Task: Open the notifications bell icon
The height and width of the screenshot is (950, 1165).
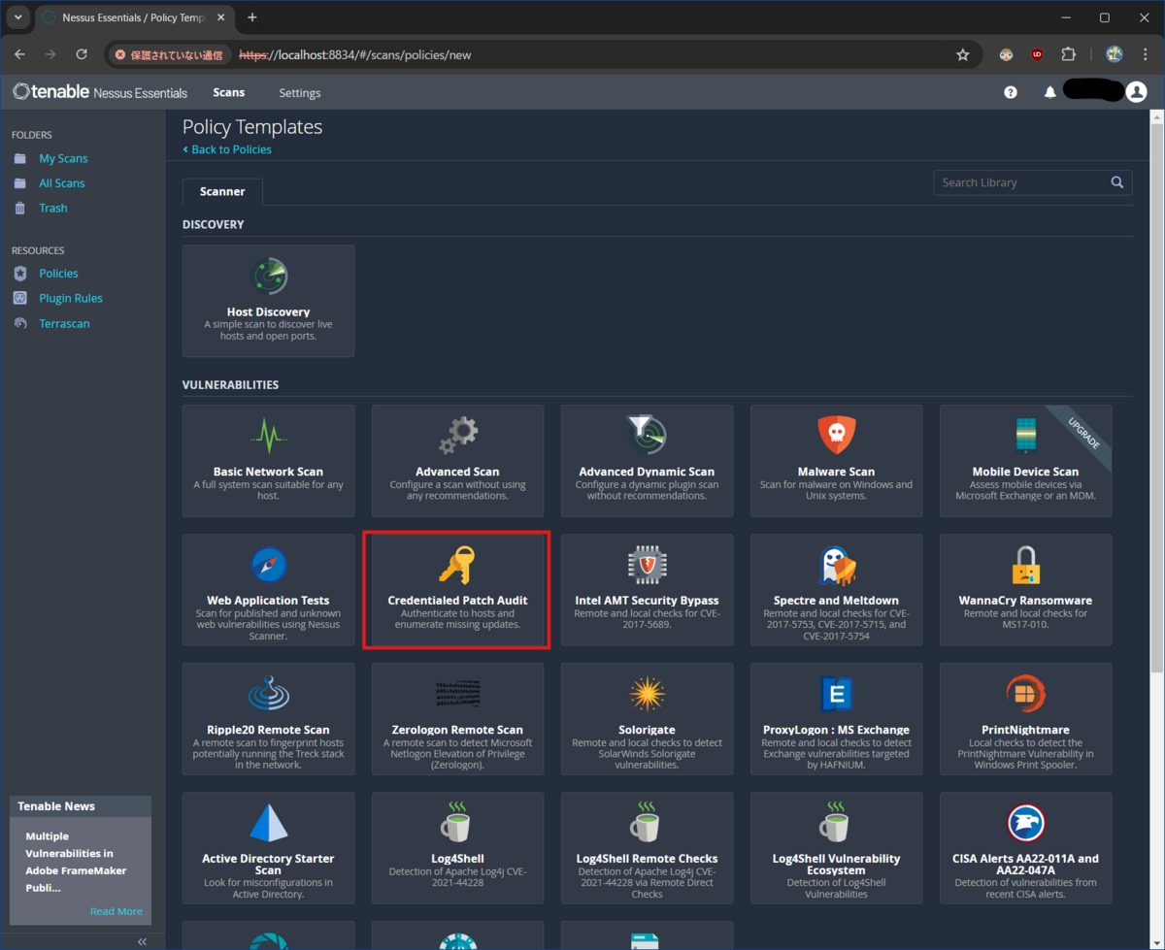Action: point(1049,92)
